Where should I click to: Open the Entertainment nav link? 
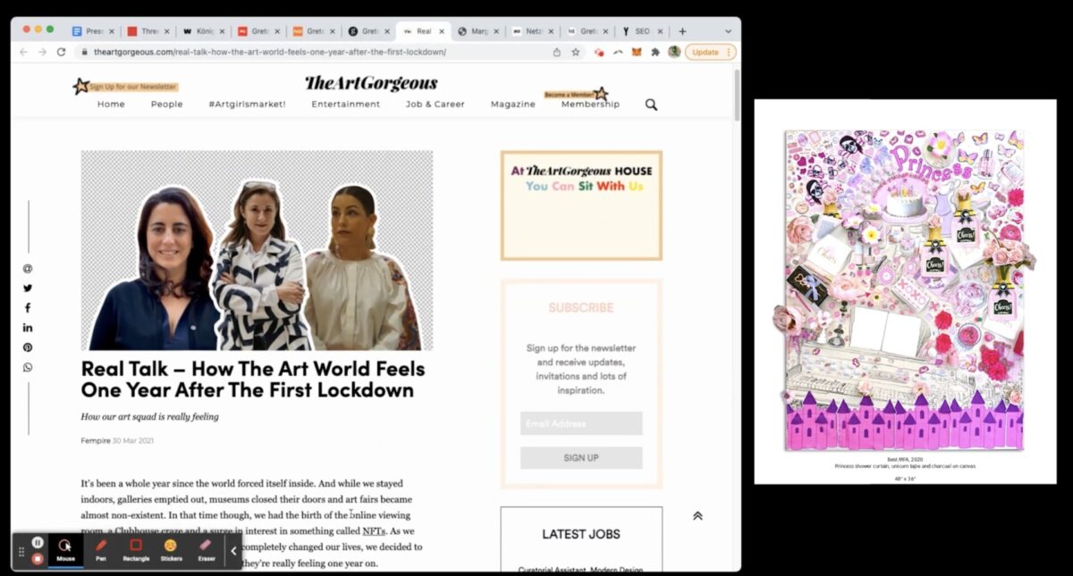[346, 104]
